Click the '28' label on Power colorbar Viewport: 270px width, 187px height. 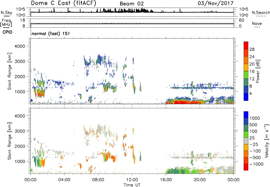(252, 49)
